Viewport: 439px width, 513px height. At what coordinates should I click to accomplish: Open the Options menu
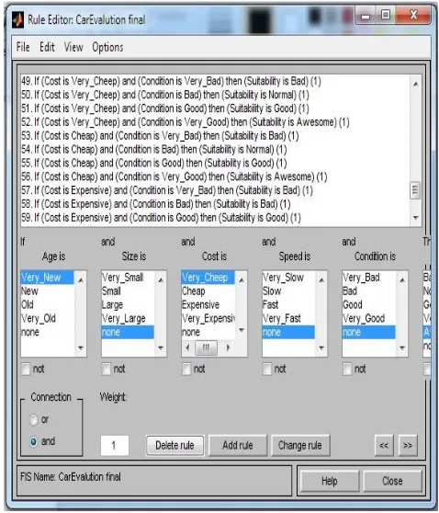[107, 47]
